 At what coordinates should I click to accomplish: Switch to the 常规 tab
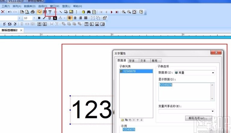pos(156,61)
